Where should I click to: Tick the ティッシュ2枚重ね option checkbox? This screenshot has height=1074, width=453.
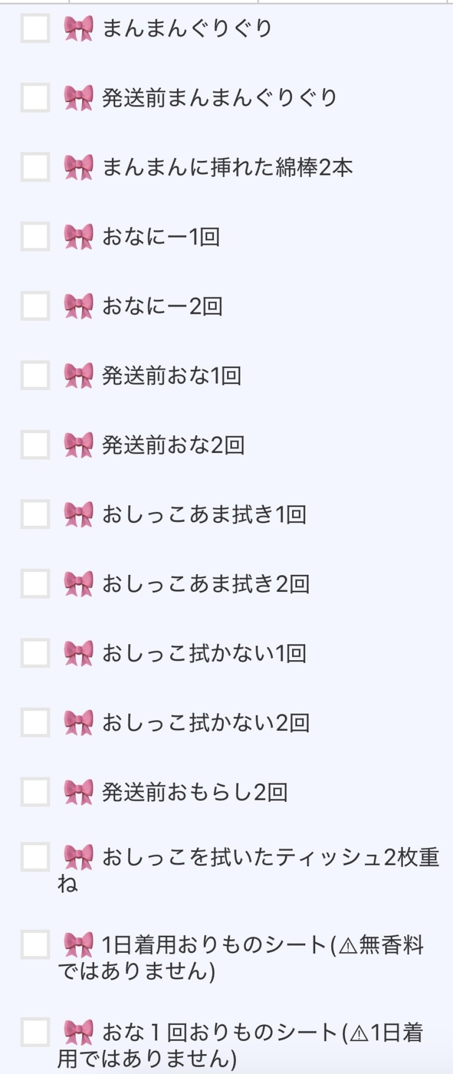tap(35, 857)
